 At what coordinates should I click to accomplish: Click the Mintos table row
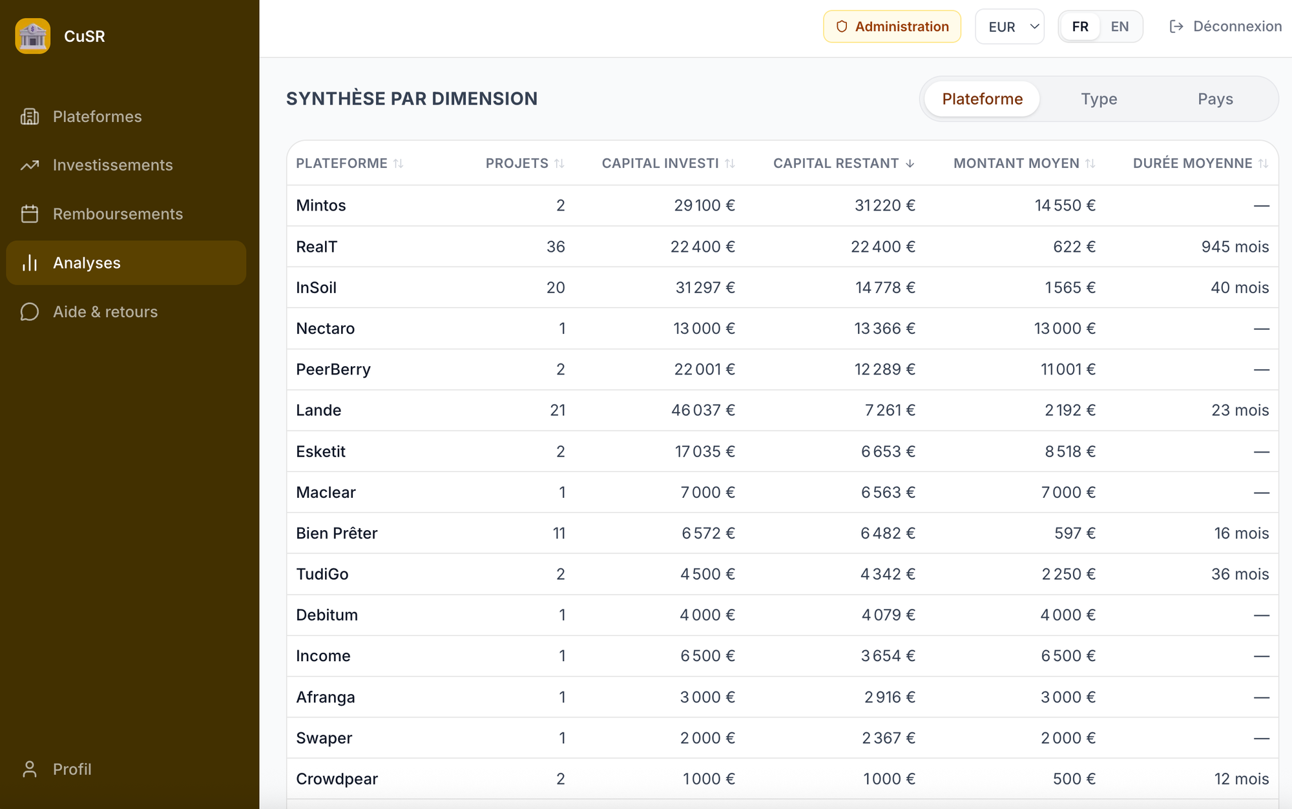pyautogui.click(x=782, y=205)
